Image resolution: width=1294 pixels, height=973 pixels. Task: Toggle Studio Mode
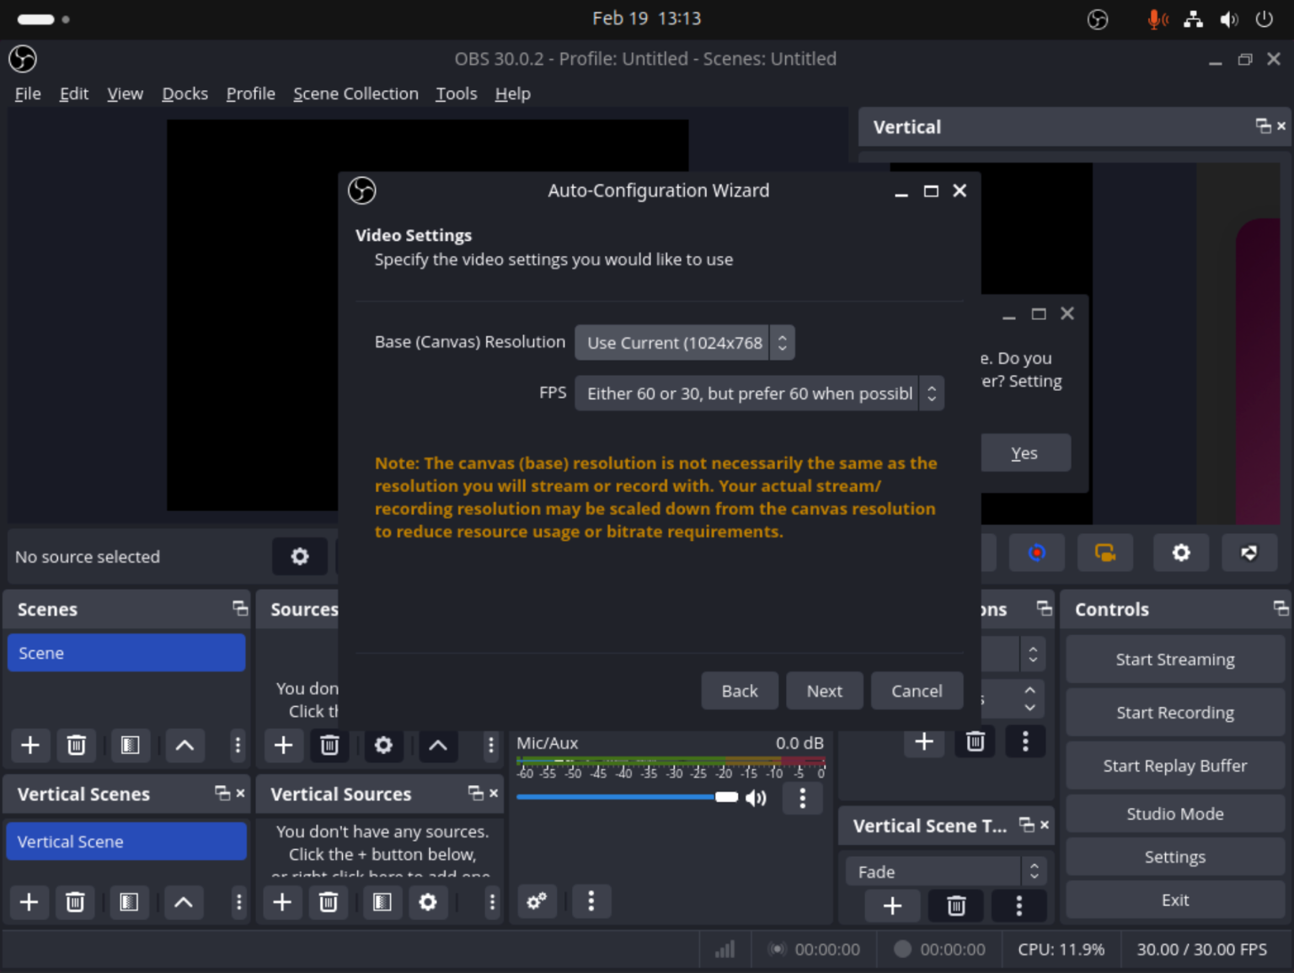[x=1174, y=814]
